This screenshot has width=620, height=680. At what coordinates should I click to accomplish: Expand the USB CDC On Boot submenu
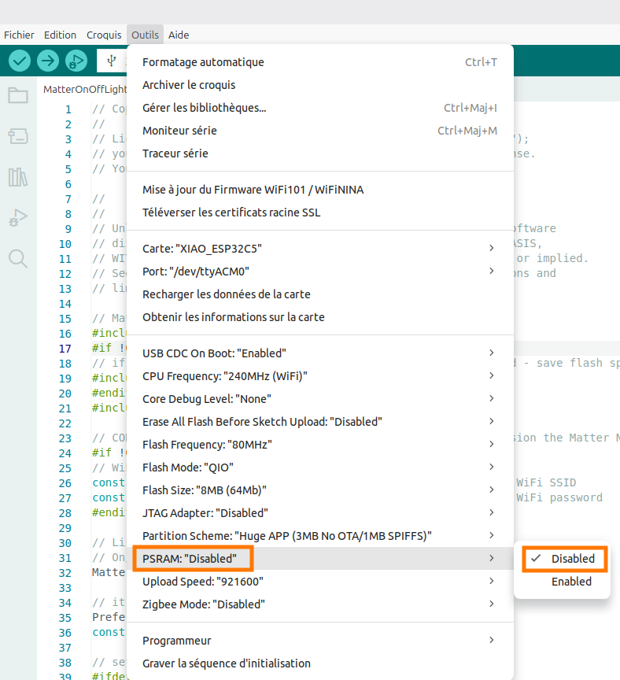pos(319,353)
